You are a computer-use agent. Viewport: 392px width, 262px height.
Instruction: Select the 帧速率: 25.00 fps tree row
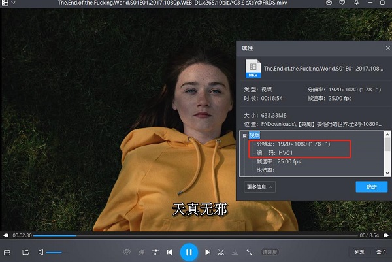pos(278,161)
